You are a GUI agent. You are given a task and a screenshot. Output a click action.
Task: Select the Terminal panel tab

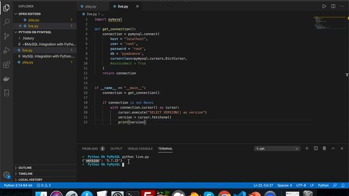click(165, 149)
